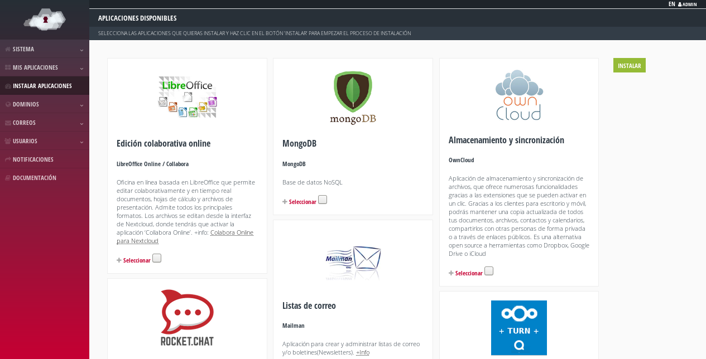Click the Mailman envelope logo
706x359 pixels.
[x=353, y=262]
